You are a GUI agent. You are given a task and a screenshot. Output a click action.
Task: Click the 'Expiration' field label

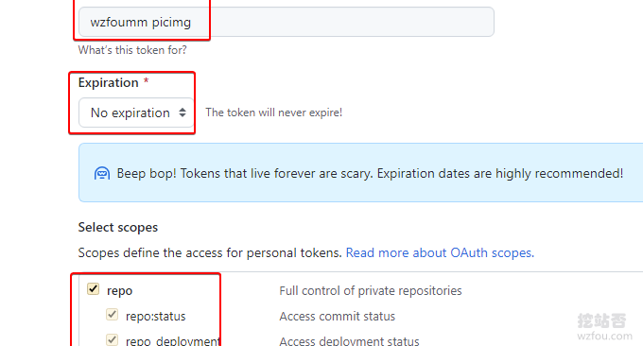coord(108,82)
